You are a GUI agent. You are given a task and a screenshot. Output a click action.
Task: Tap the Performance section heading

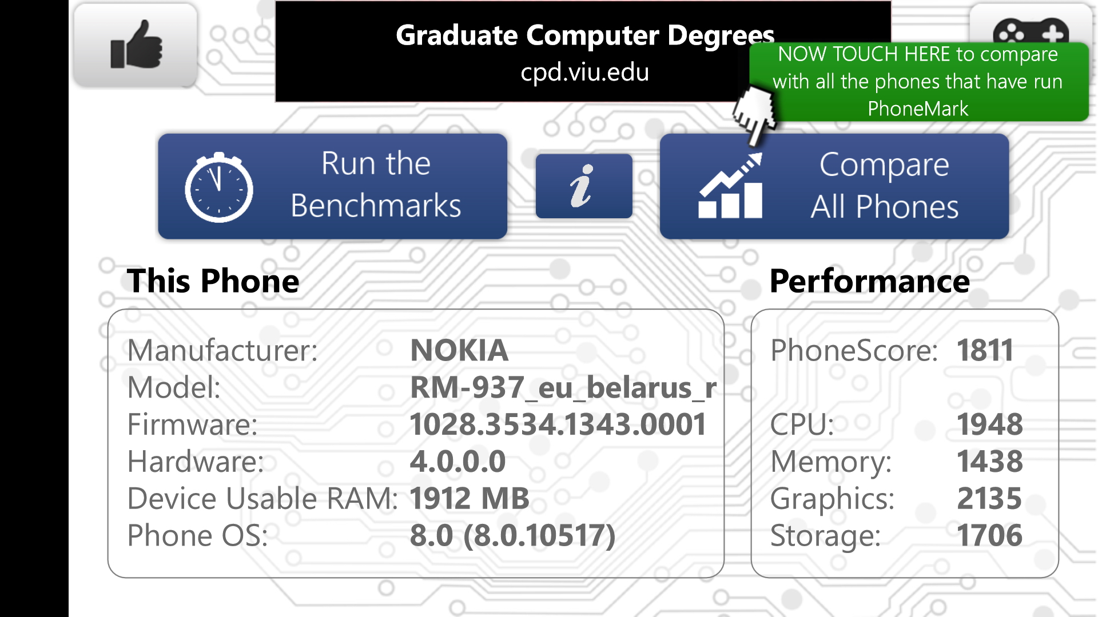[x=869, y=281]
